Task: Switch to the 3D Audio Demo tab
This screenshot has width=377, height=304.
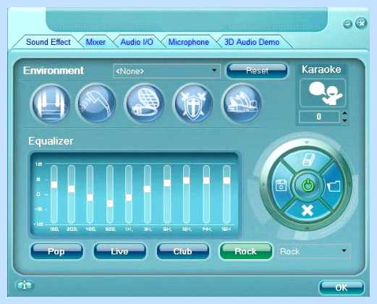Action: 252,42
